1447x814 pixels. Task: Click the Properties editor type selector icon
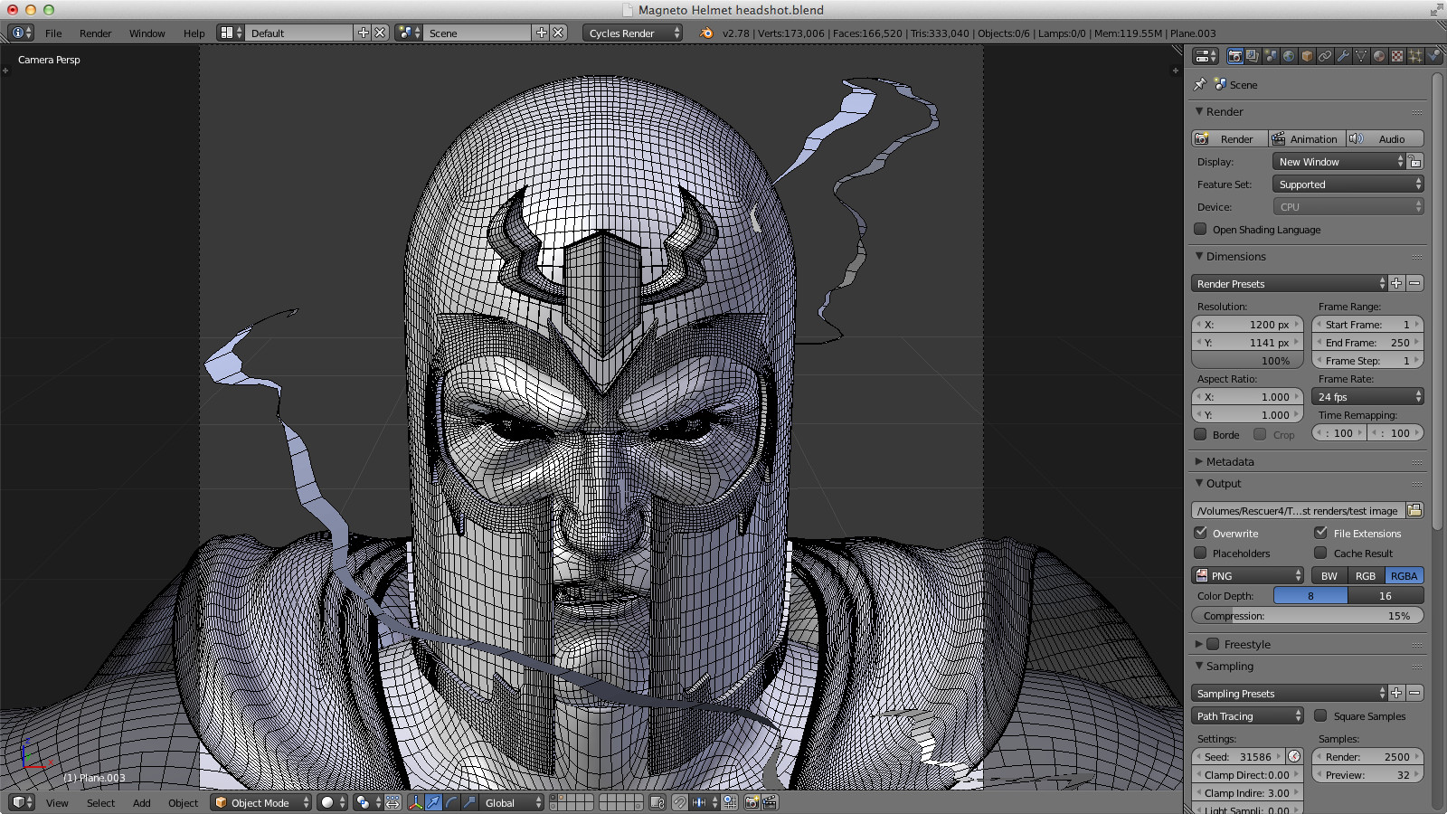pos(1206,56)
